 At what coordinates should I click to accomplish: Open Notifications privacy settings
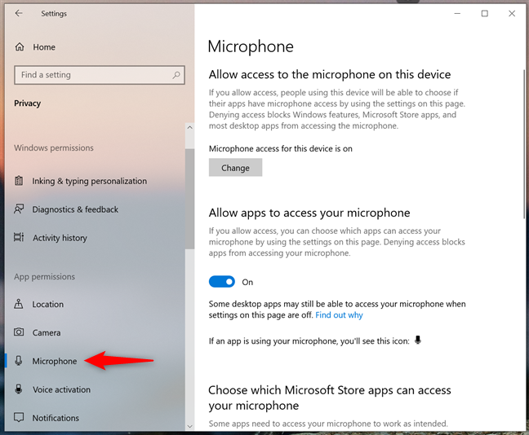tap(56, 418)
